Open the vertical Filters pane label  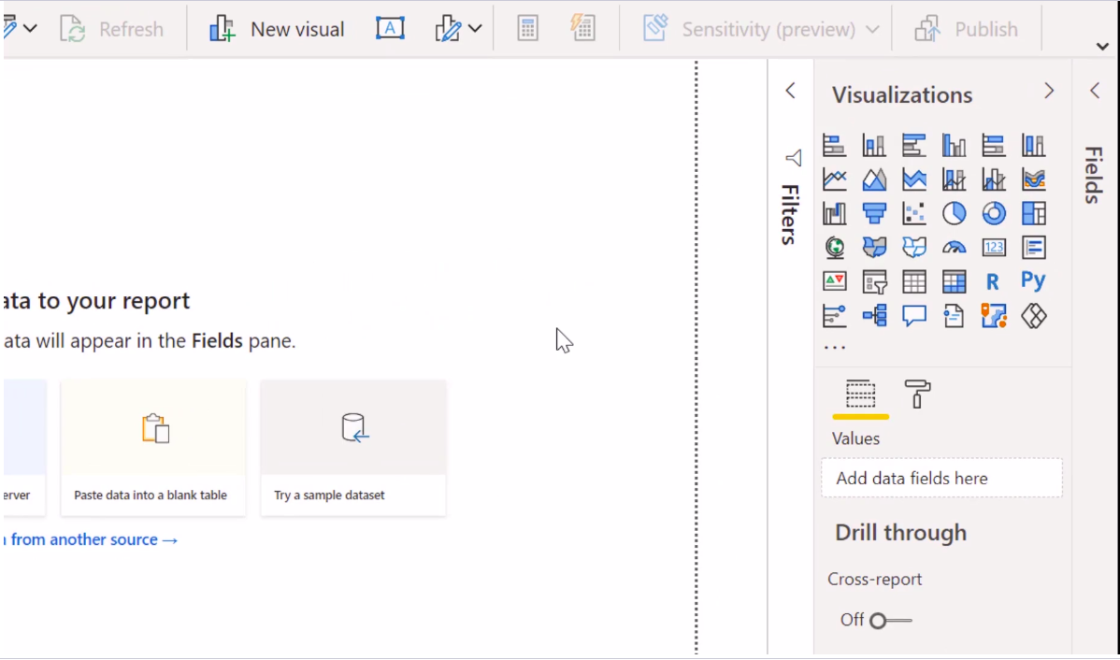tap(789, 215)
